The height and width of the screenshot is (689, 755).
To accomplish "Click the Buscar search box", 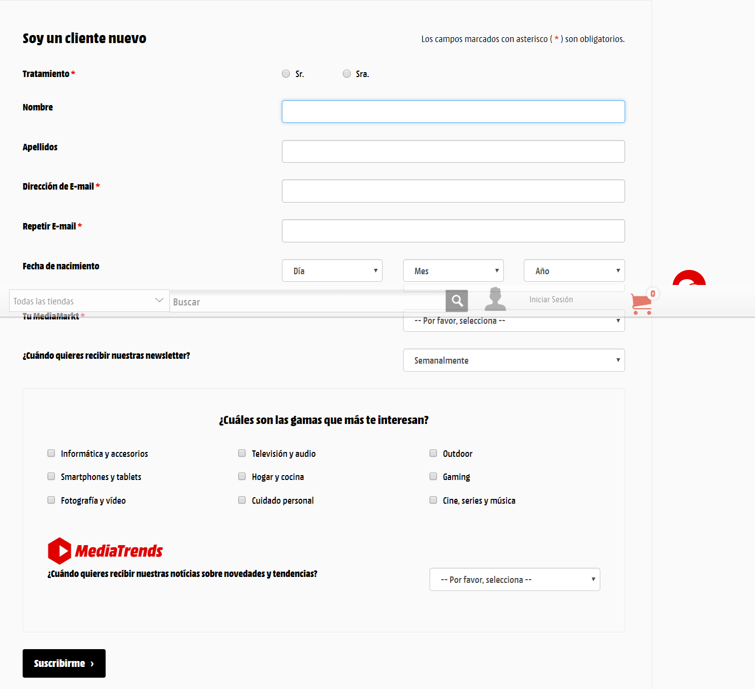I will (308, 302).
